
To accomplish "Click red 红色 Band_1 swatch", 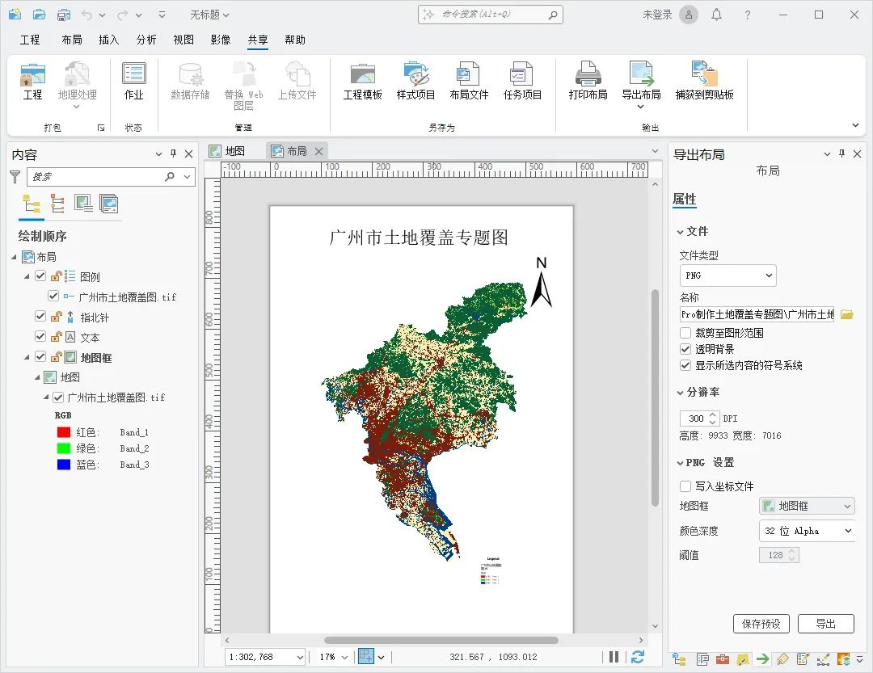I will (64, 432).
